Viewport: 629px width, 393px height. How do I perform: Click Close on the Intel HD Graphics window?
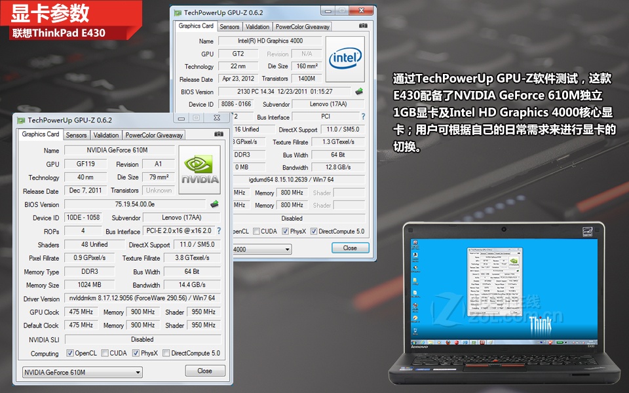click(x=350, y=248)
